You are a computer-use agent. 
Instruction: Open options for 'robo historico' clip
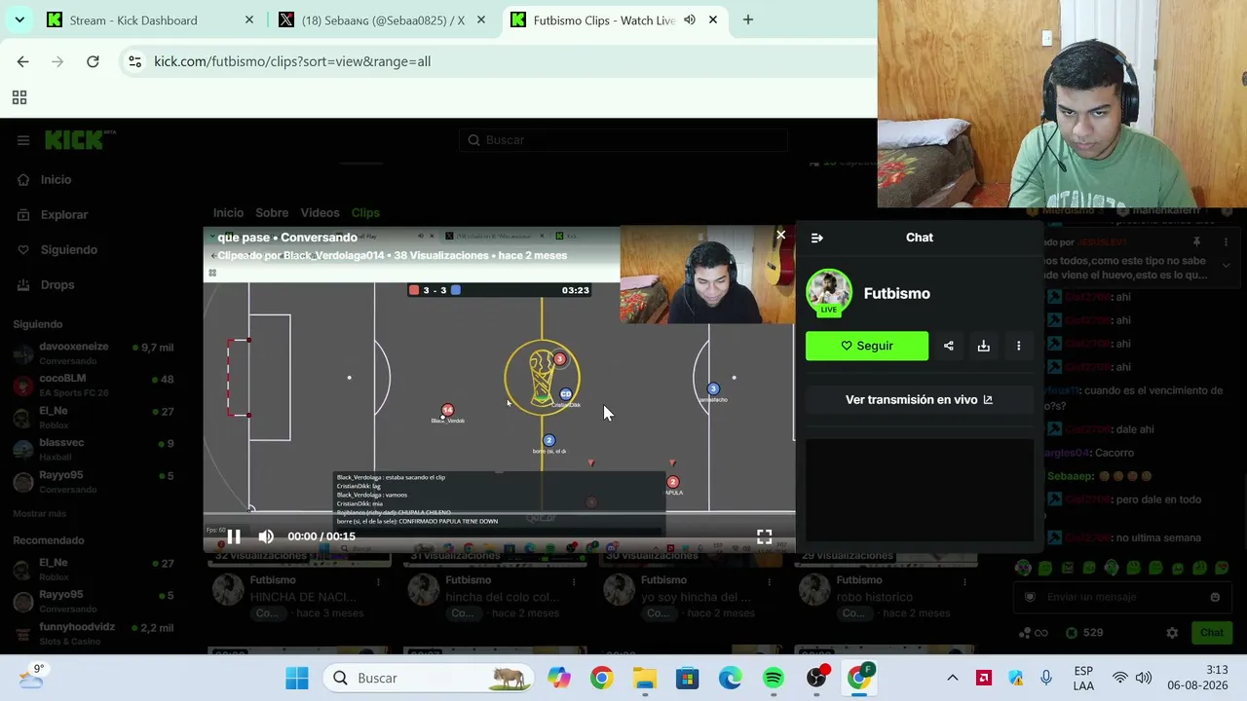(x=963, y=581)
